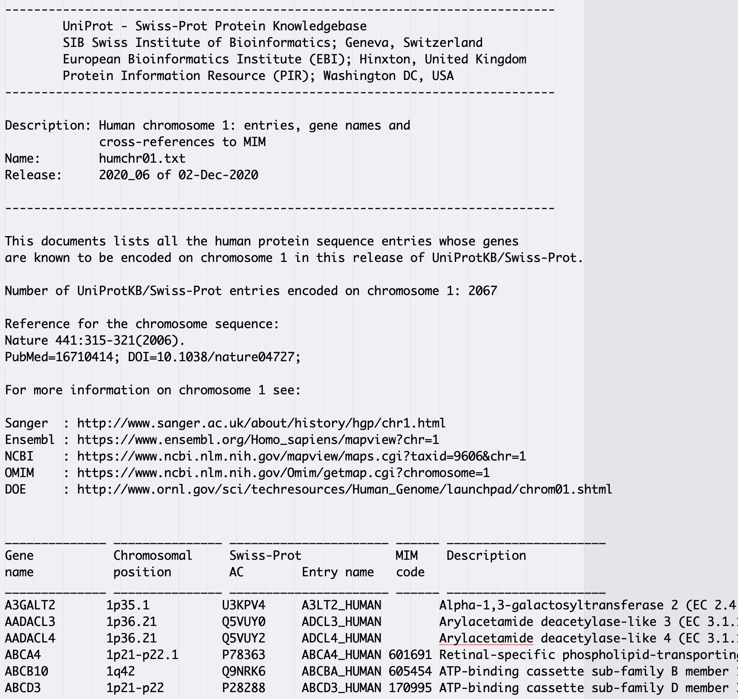Click the file name humchr01.txt
The image size is (738, 699).
click(142, 158)
